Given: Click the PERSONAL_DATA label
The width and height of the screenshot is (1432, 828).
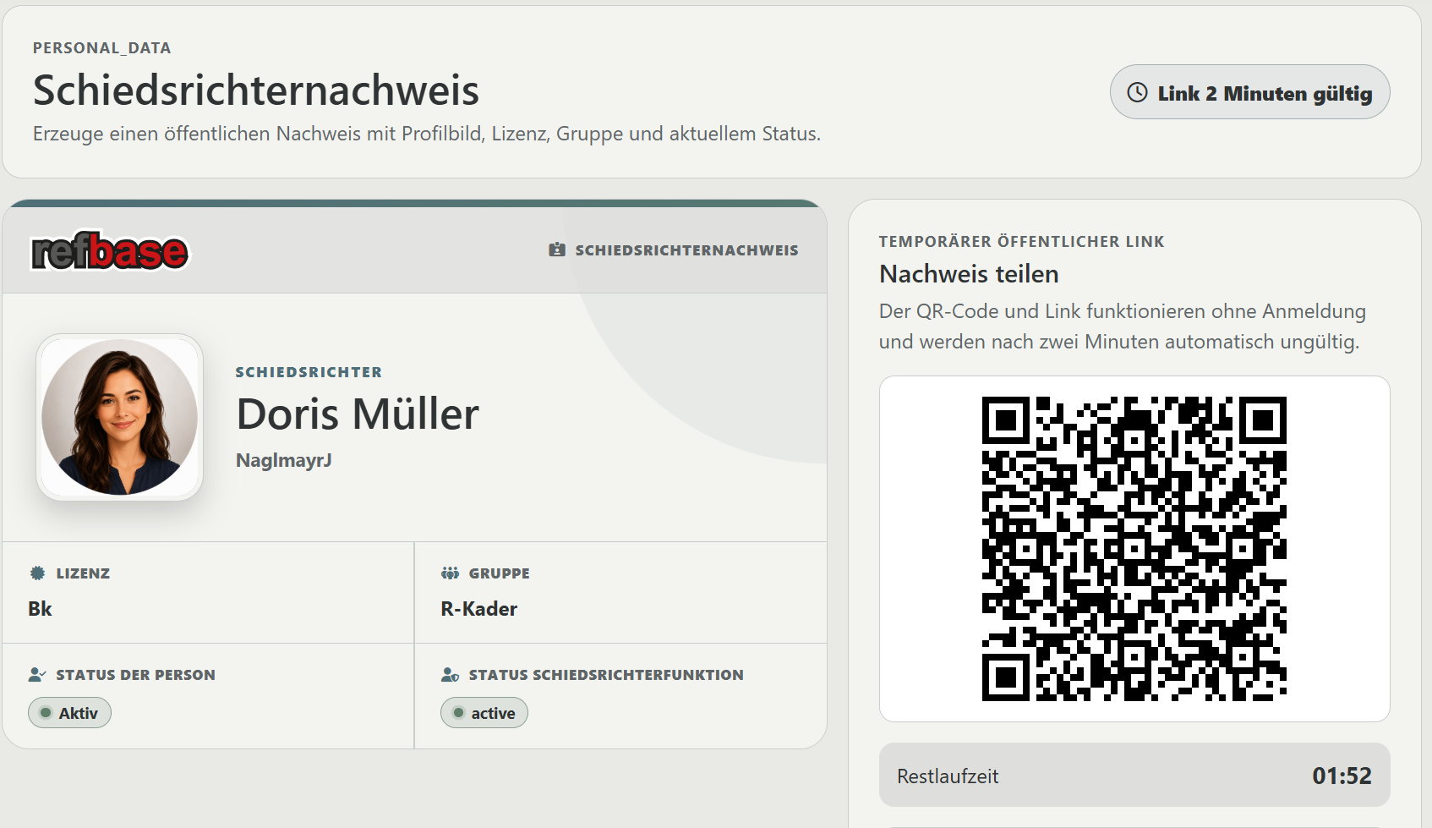Looking at the screenshot, I should [101, 47].
